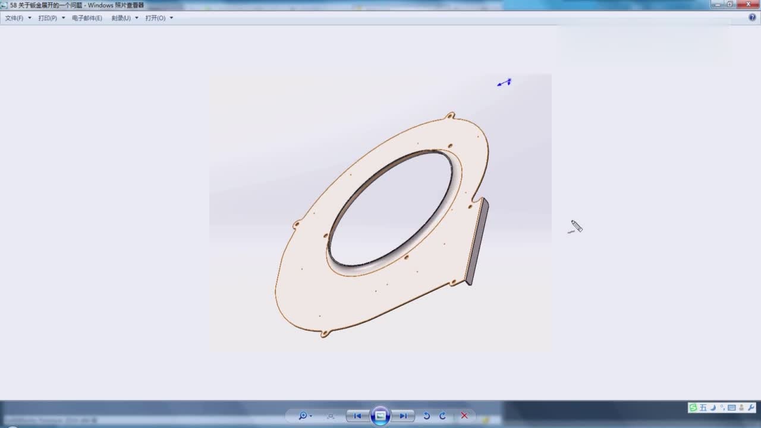This screenshot has height=428, width=761.
Task: Rotate the image counterclockwise
Action: pos(426,416)
